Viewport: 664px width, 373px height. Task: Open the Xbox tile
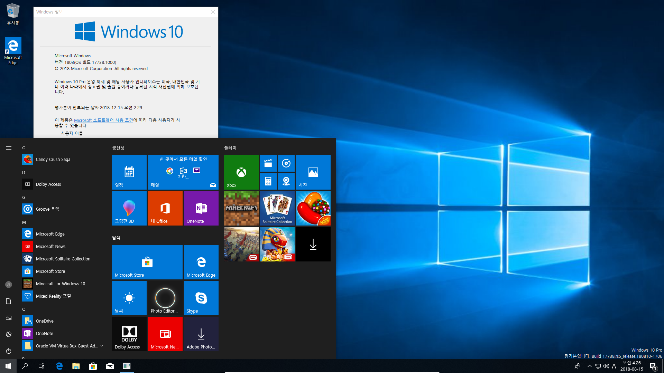241,172
